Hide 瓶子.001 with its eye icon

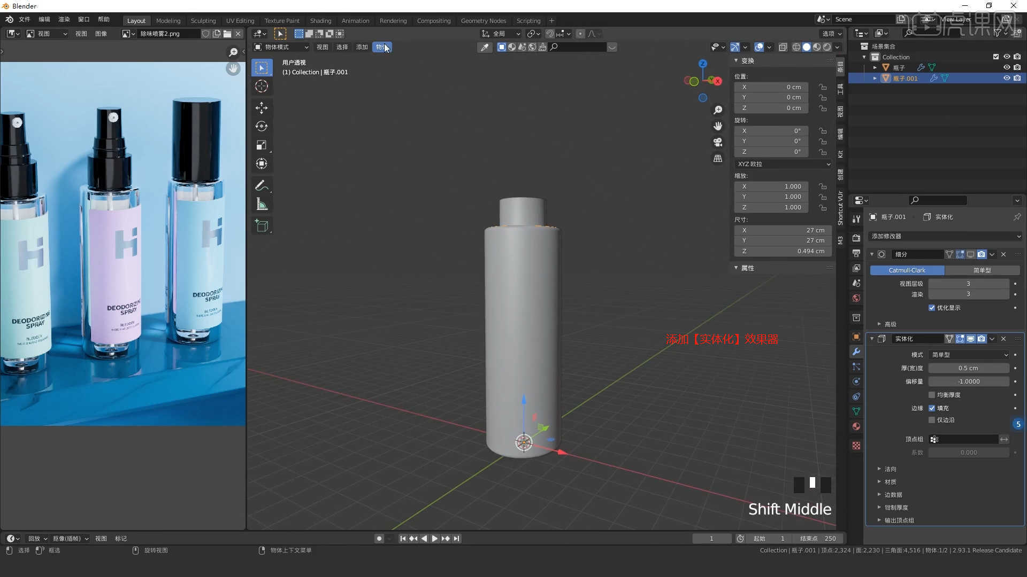pyautogui.click(x=1006, y=78)
